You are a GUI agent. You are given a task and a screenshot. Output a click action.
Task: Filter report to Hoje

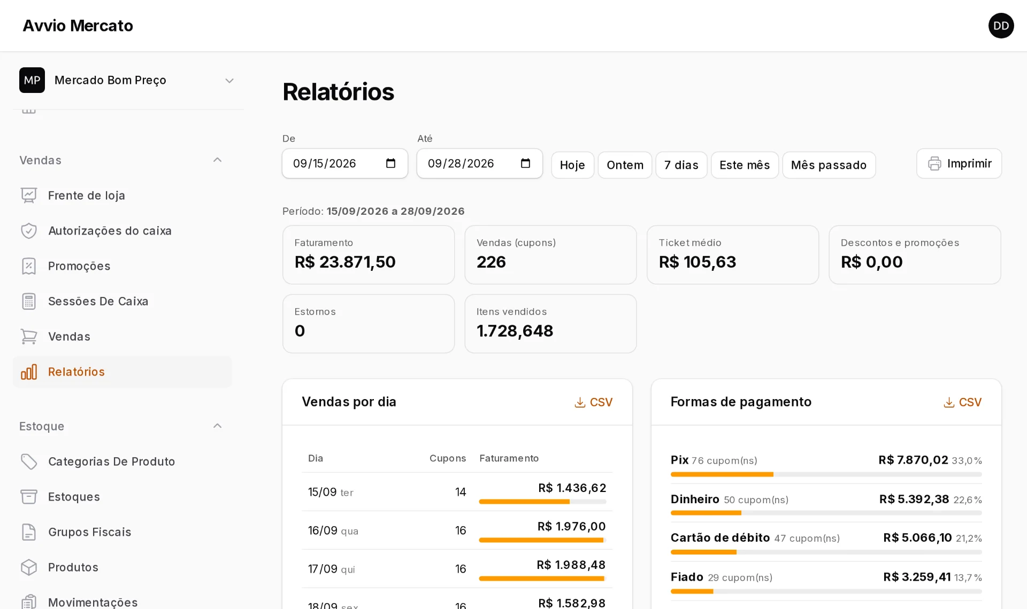(572, 165)
